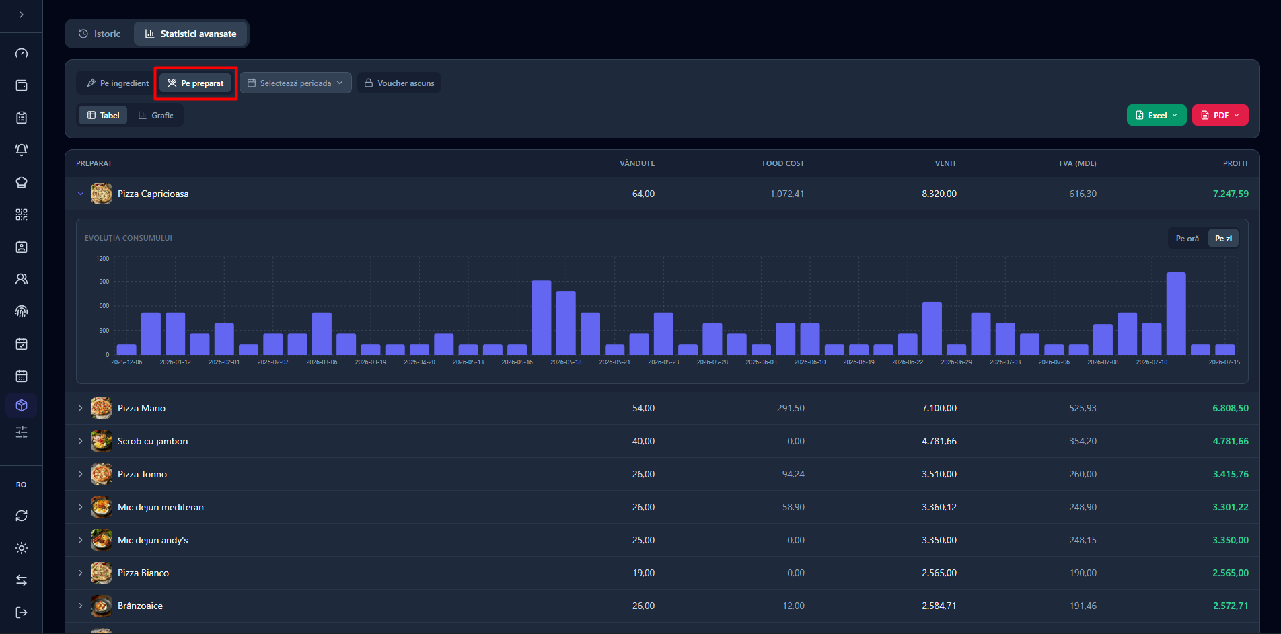Select the Pe ingredient tab
Viewport: 1281px width, 634px height.
pos(118,83)
